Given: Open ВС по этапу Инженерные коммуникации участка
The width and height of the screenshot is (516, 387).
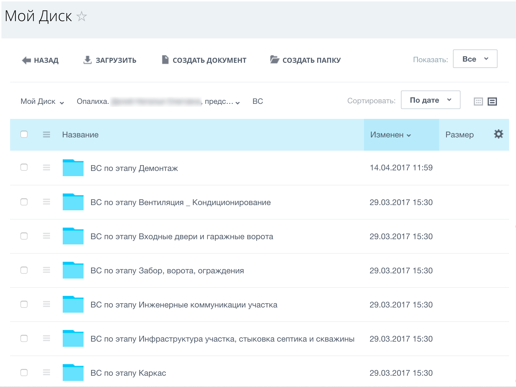Looking at the screenshot, I should 184,305.
